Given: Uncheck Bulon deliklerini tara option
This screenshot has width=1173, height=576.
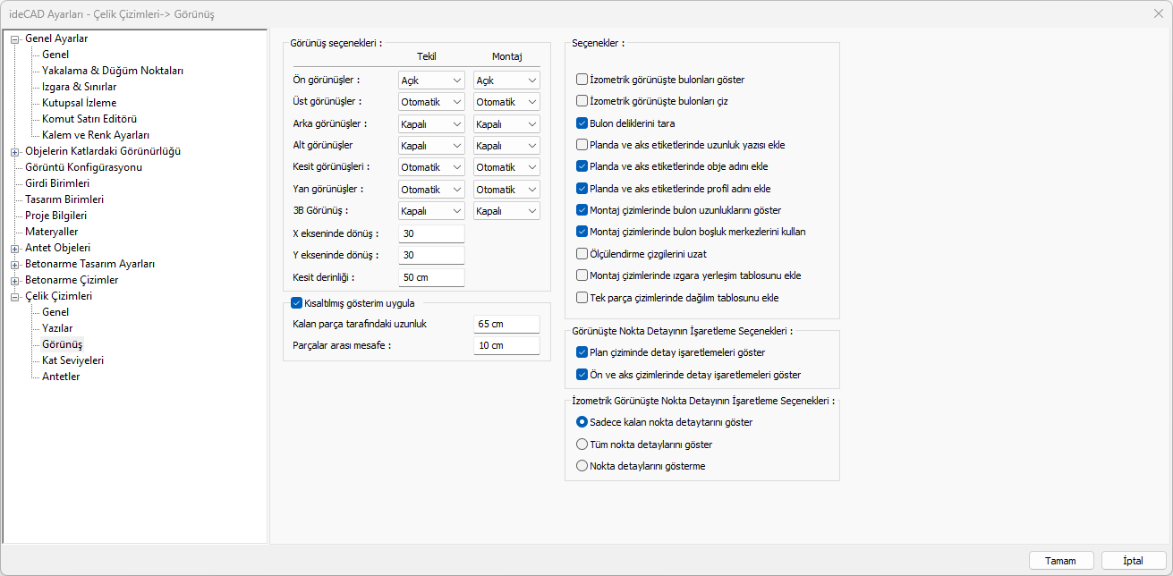Looking at the screenshot, I should pyautogui.click(x=582, y=123).
